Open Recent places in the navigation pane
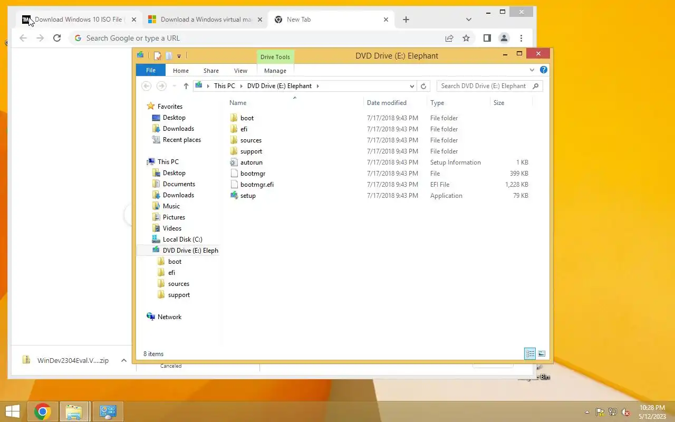 (181, 140)
